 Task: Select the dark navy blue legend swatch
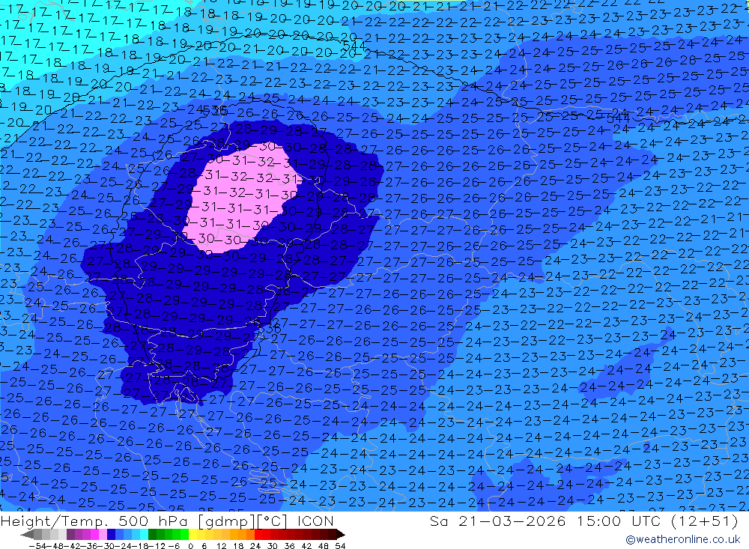(111, 535)
